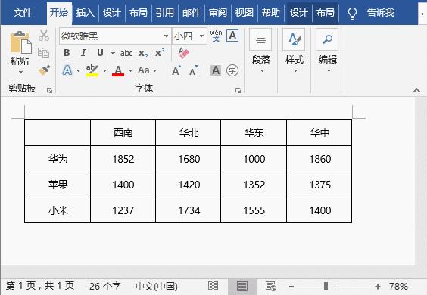Expand the 段落 paragraph group

tap(261, 51)
